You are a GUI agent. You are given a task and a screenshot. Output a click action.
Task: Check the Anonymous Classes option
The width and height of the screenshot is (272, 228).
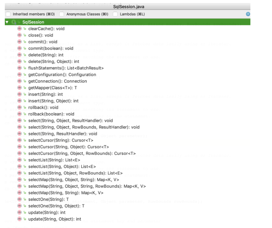[x=61, y=14]
